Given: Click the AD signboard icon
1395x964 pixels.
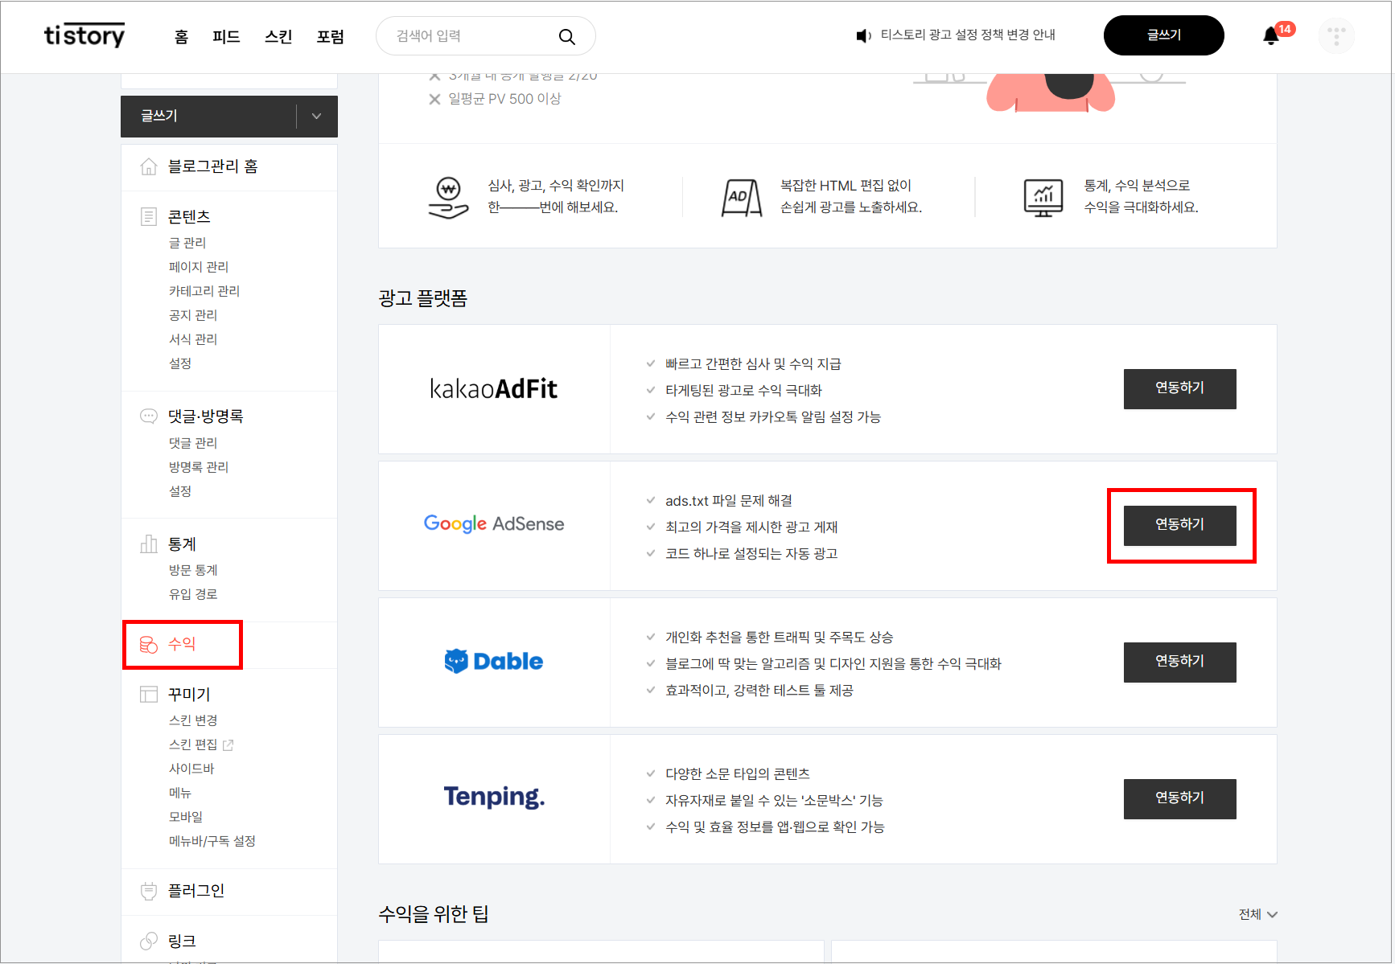Looking at the screenshot, I should tap(741, 198).
